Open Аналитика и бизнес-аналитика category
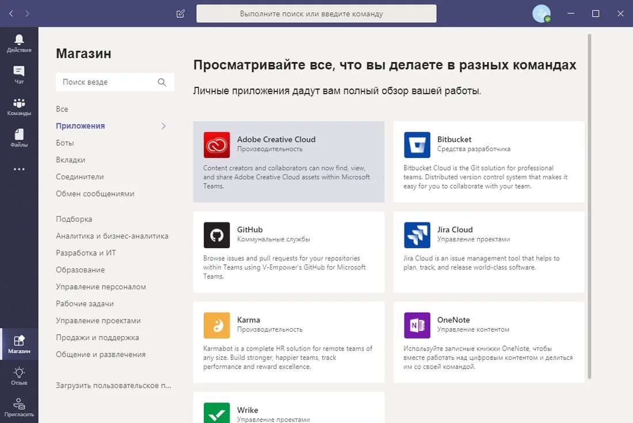 click(x=112, y=236)
